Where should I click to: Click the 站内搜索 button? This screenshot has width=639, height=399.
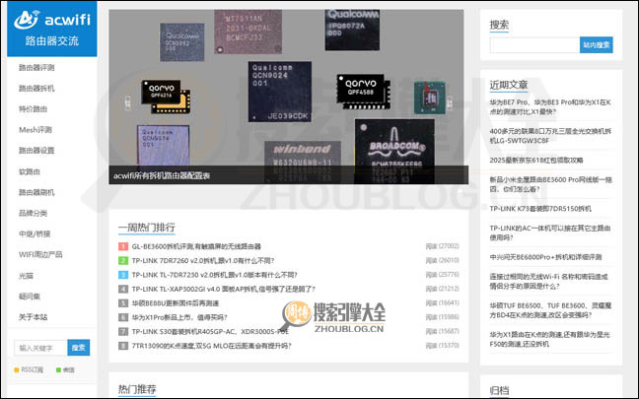pyautogui.click(x=597, y=44)
